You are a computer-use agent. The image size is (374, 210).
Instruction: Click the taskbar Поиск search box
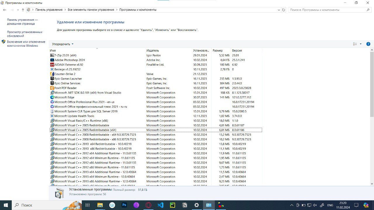(47, 205)
